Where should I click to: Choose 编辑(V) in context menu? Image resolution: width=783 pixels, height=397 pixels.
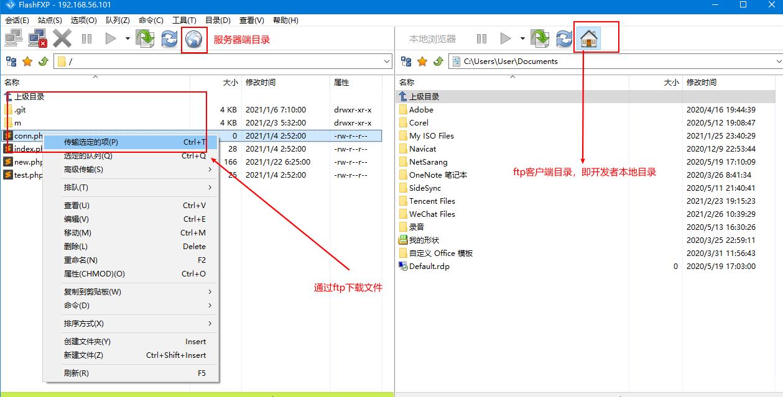pos(131,219)
